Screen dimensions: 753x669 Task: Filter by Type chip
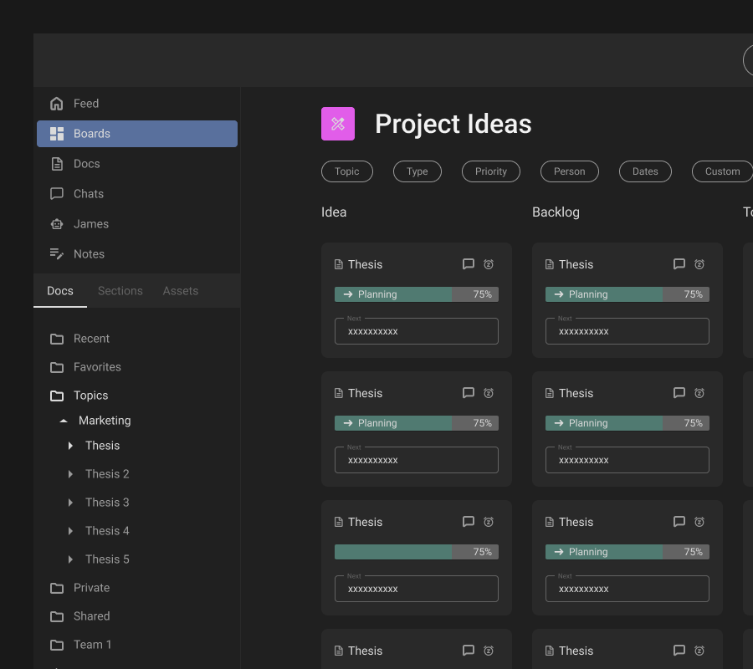[x=417, y=171]
